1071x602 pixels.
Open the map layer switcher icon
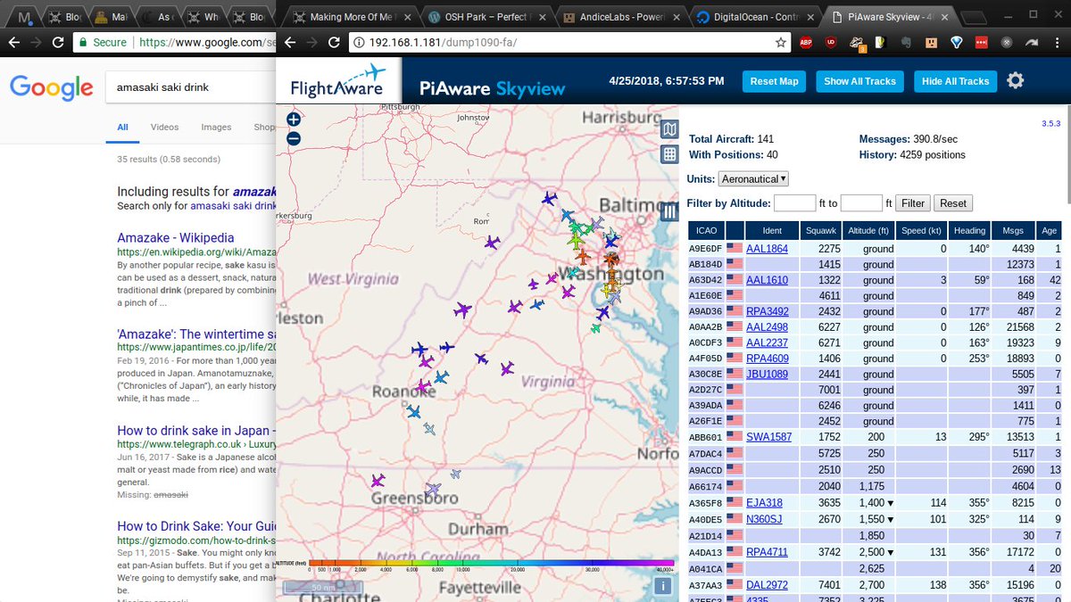669,130
